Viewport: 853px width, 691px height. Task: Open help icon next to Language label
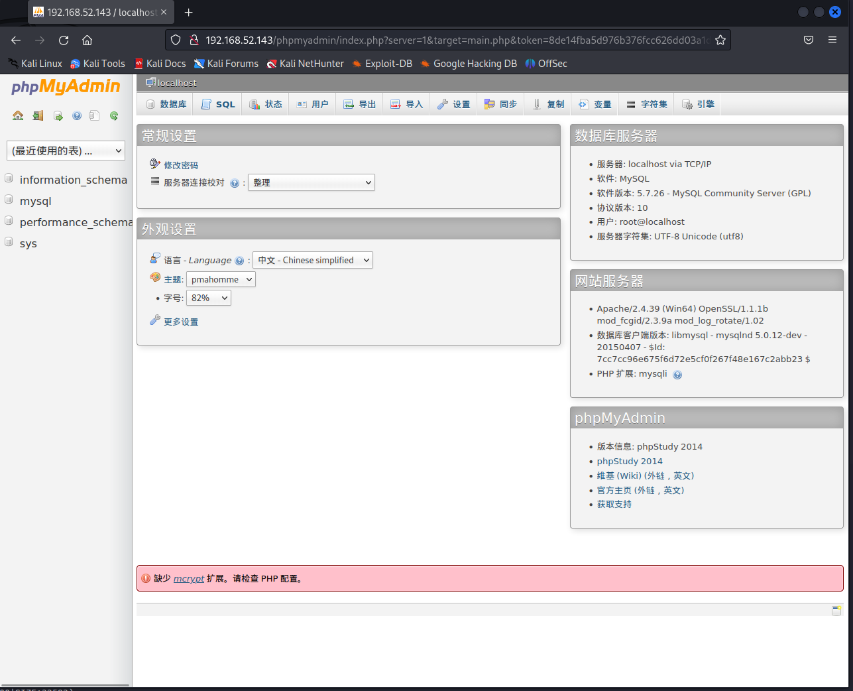pos(239,261)
